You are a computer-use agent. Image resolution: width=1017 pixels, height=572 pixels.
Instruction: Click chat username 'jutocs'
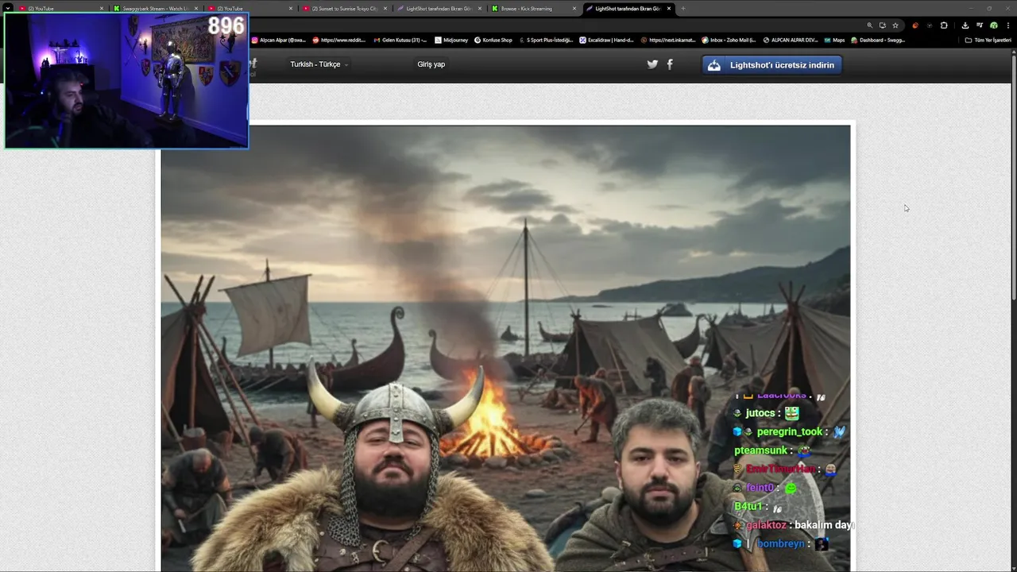[x=760, y=413]
